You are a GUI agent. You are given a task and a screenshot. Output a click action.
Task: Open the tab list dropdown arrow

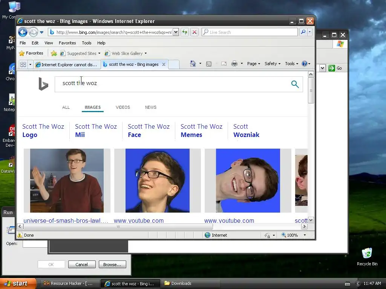30,64
